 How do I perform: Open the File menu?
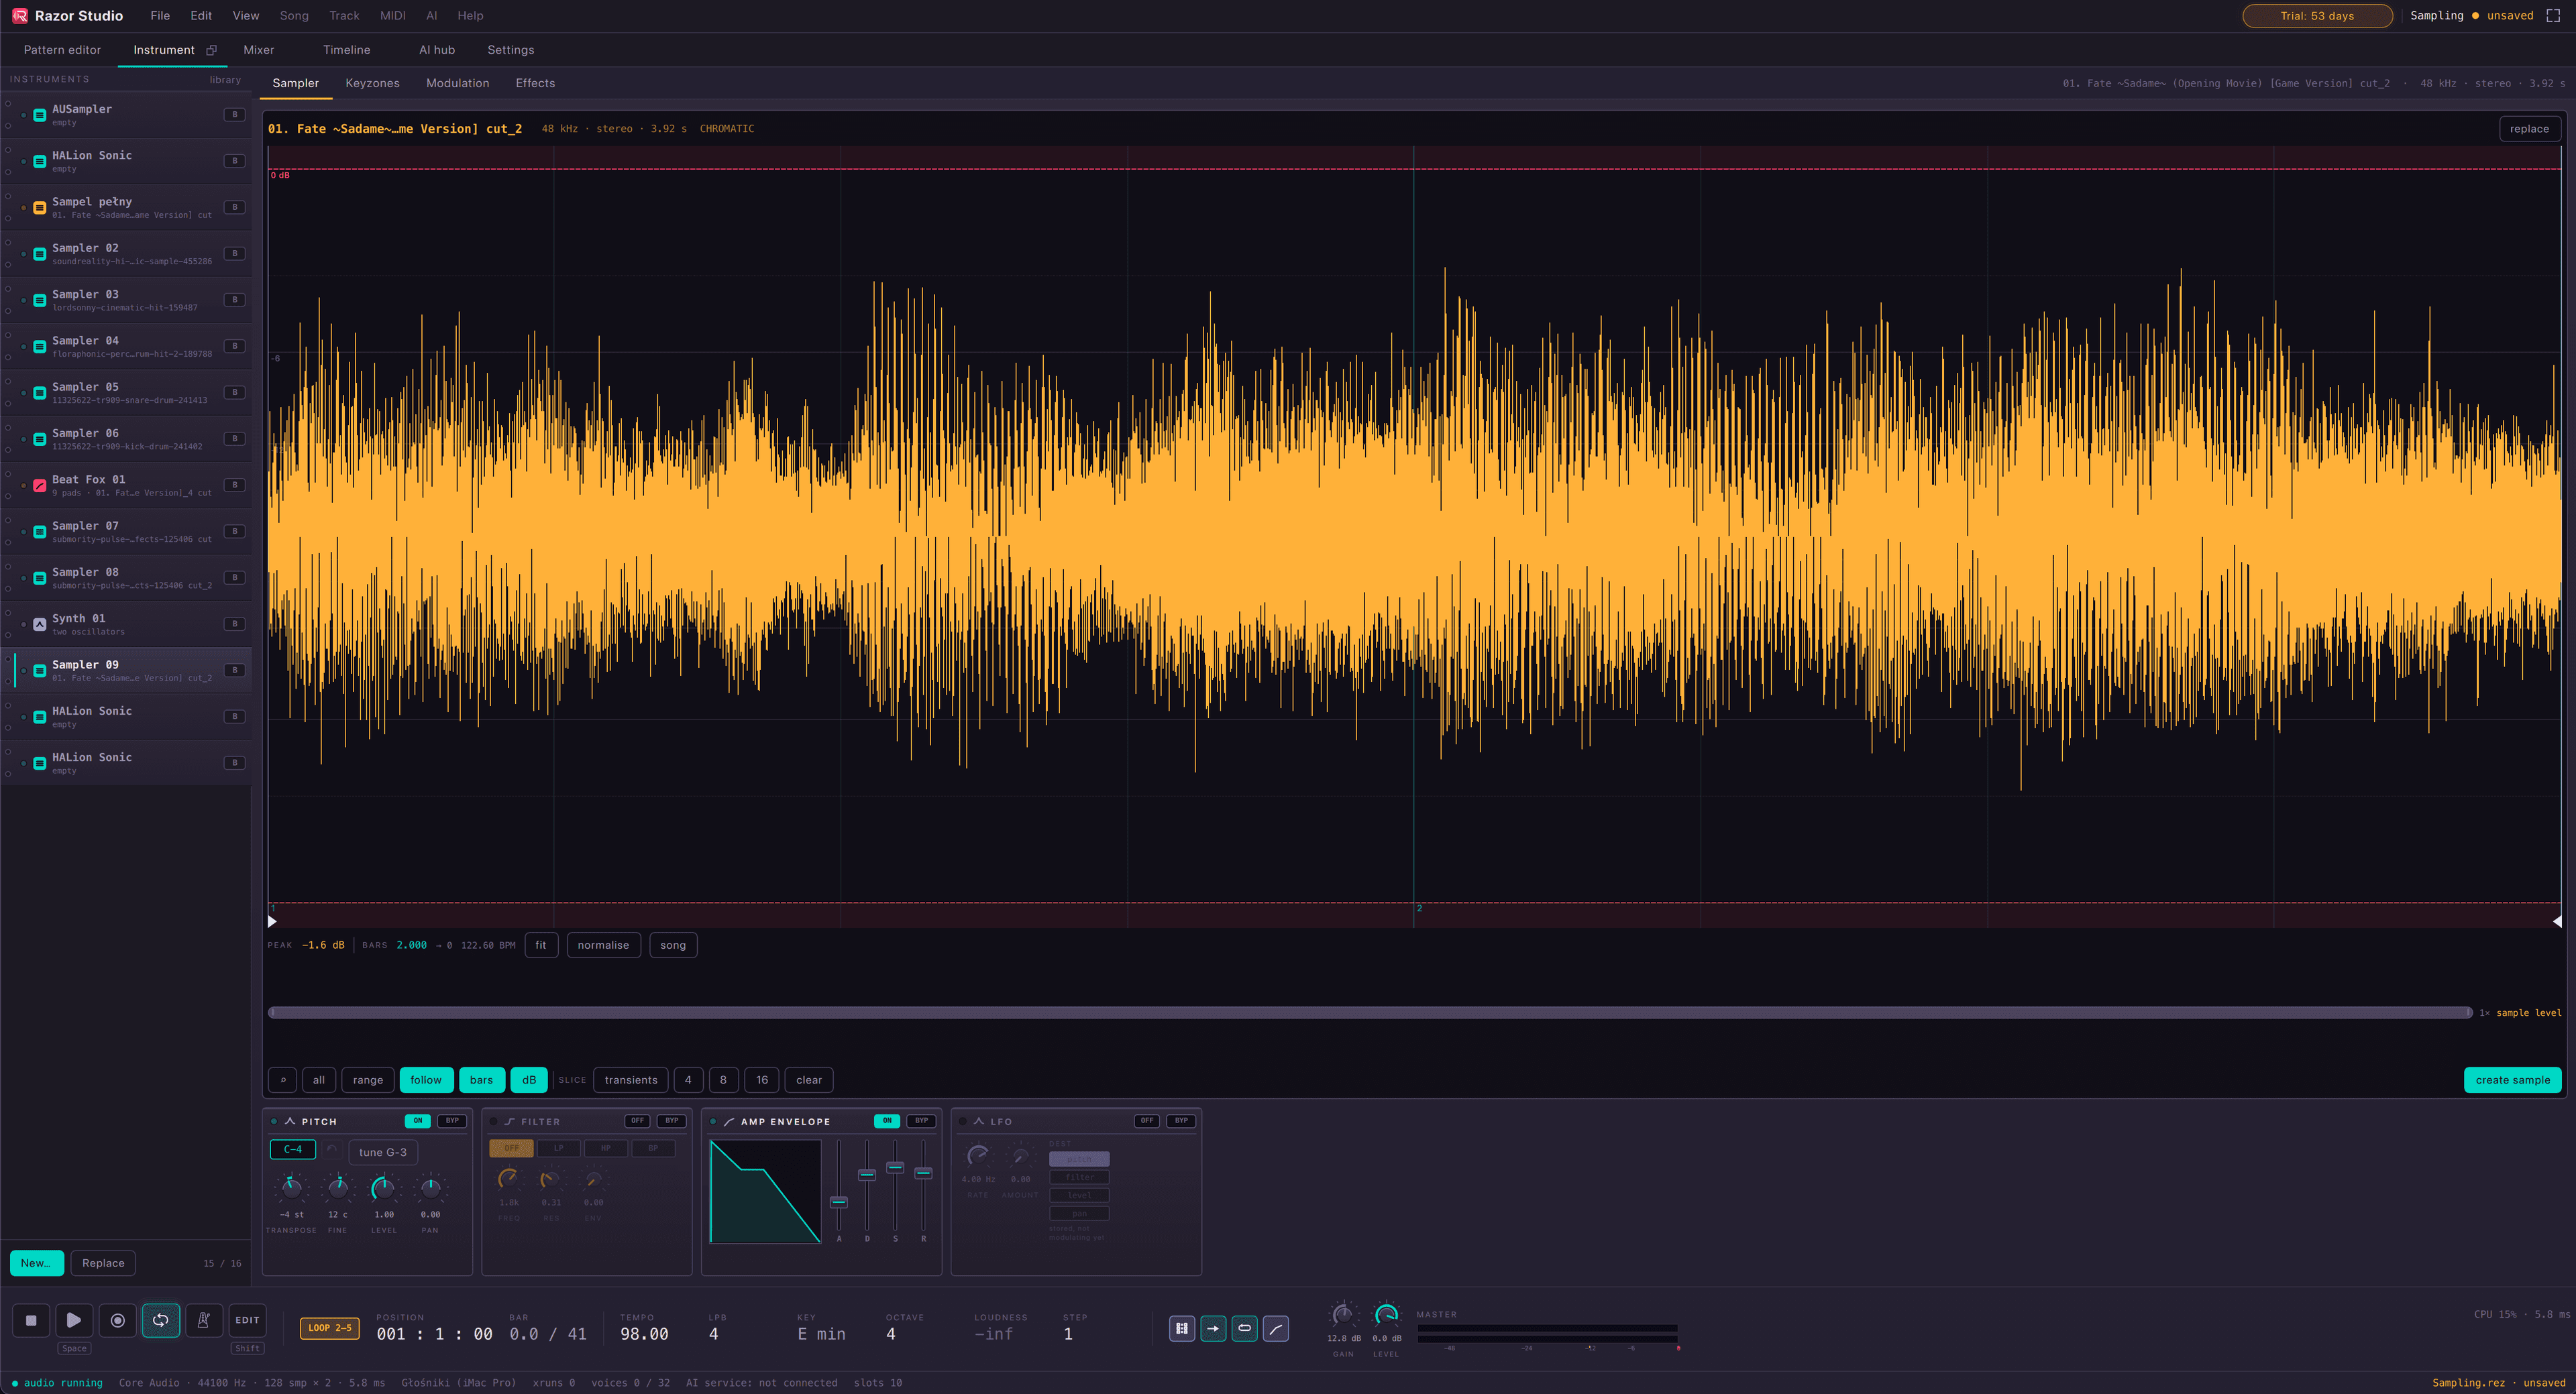pos(160,15)
